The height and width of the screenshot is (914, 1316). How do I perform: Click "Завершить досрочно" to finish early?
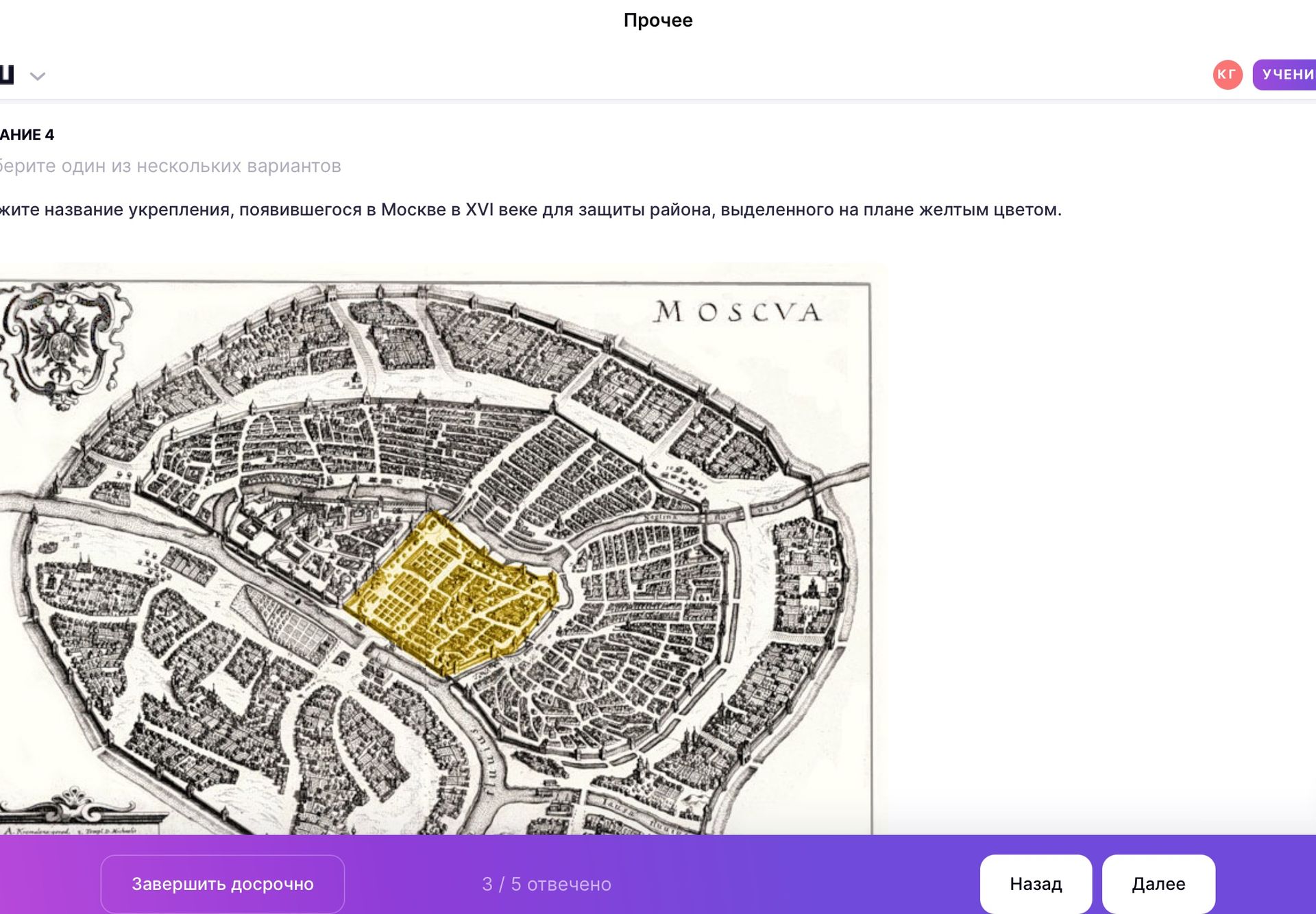(223, 884)
